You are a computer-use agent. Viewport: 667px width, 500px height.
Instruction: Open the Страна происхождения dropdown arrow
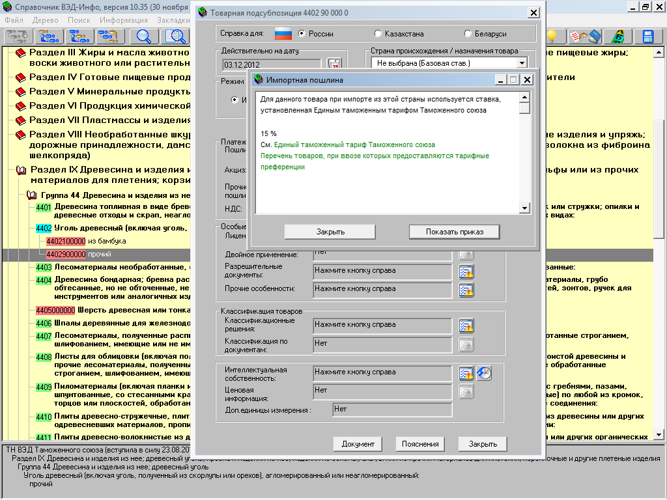pyautogui.click(x=522, y=63)
